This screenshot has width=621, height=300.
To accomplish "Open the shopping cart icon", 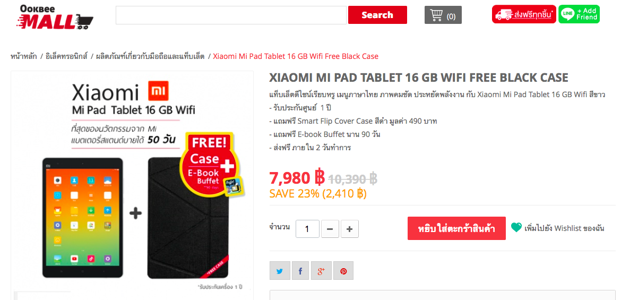I will 443,15.
